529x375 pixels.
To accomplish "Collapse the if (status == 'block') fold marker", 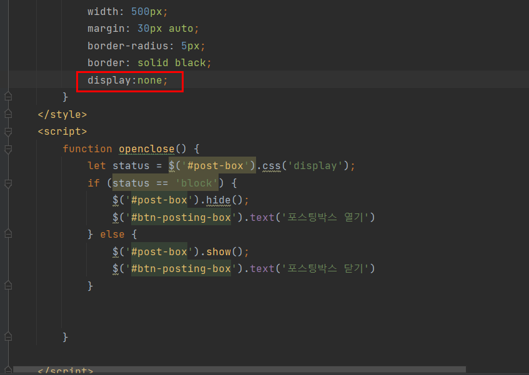I will point(8,183).
